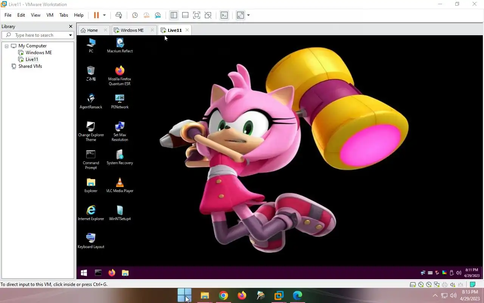Click the stretch guest display icon

240,15
